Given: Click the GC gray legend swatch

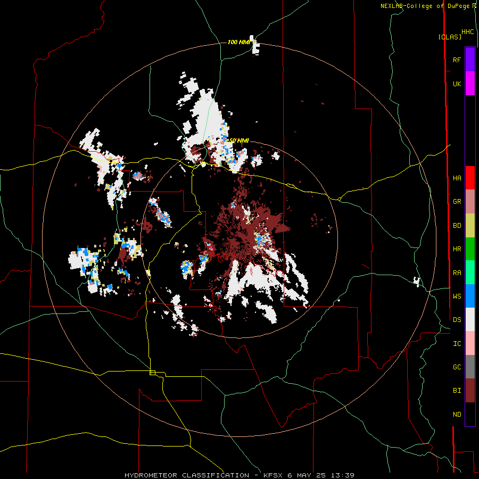Looking at the screenshot, I should point(470,367).
